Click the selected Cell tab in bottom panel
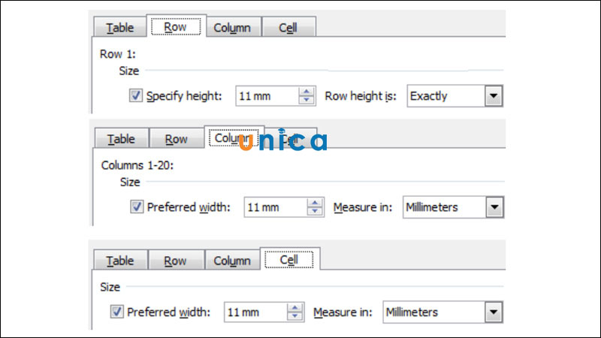This screenshot has height=338, width=601. point(288,260)
